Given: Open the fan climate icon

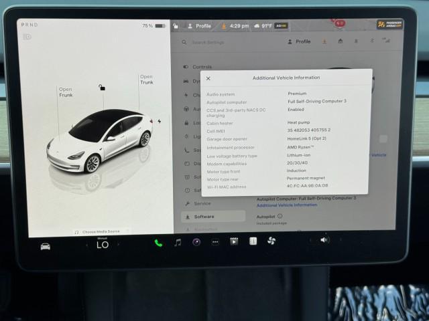Looking at the screenshot, I should coord(271,241).
